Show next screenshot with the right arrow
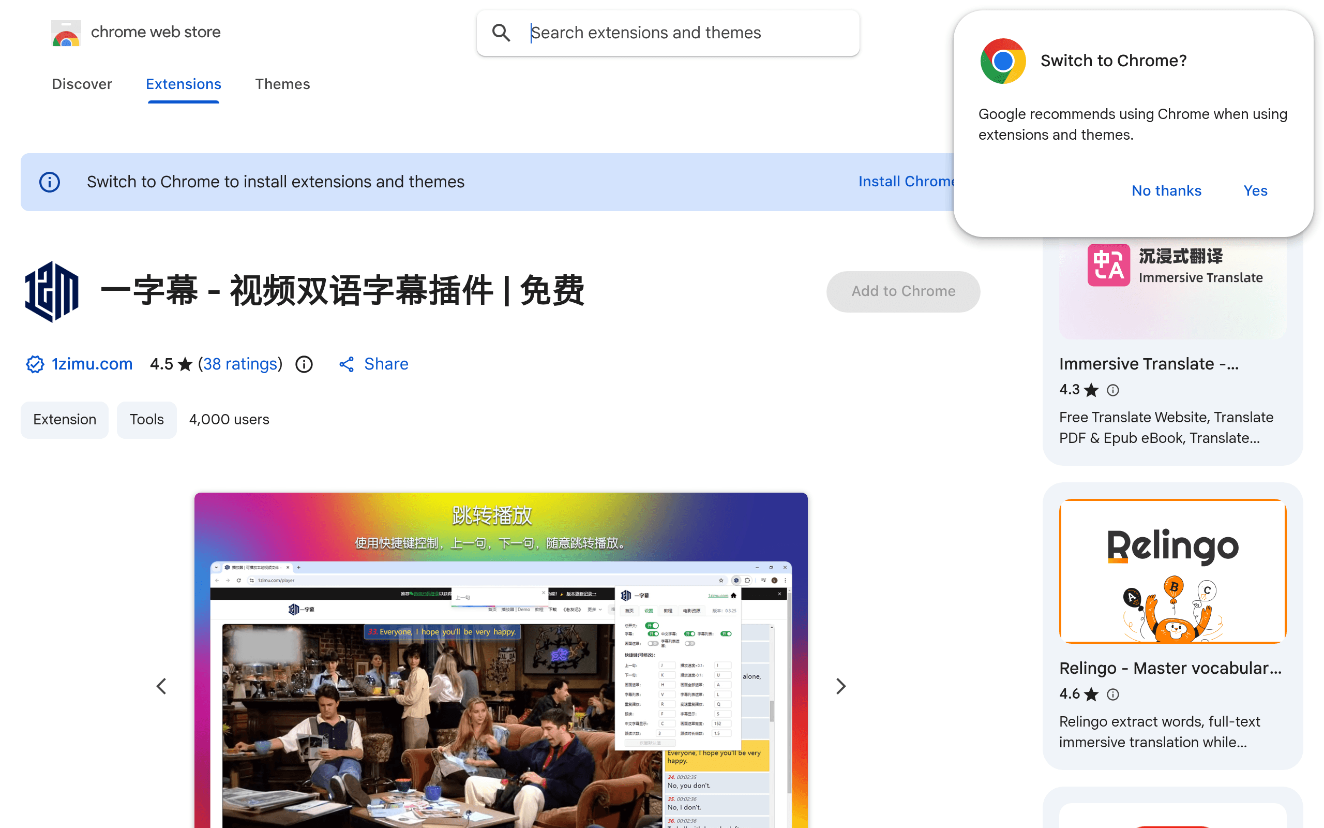Image resolution: width=1324 pixels, height=828 pixels. pyautogui.click(x=841, y=686)
